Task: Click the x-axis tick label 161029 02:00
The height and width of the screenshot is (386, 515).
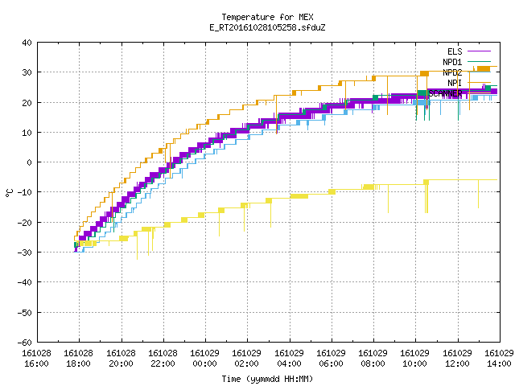Action: point(247,359)
